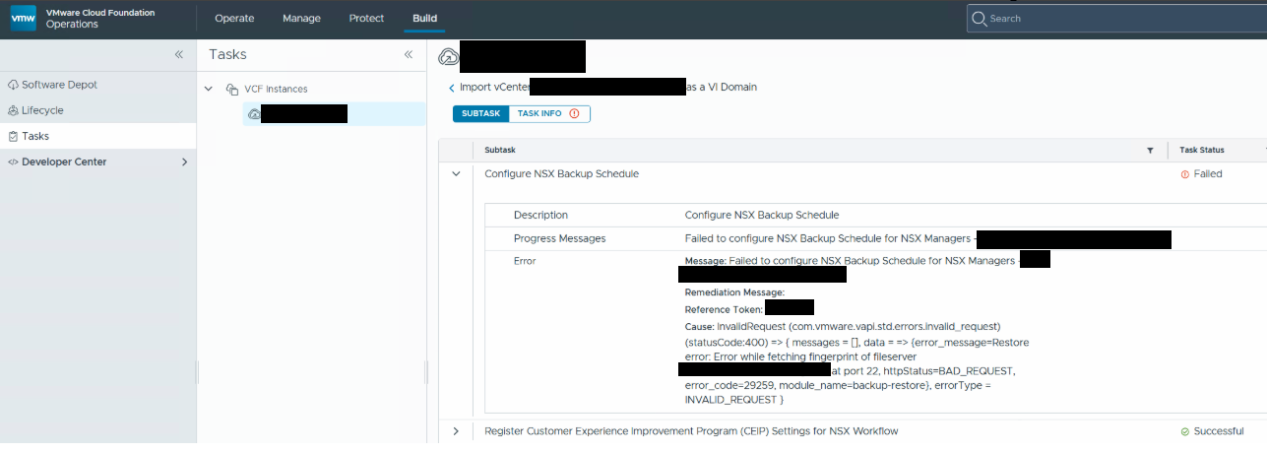The height and width of the screenshot is (452, 1267).
Task: Click the VCF Instances tree icon
Action: click(232, 89)
